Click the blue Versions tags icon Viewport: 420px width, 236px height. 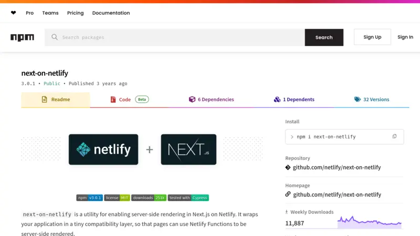tap(358, 99)
